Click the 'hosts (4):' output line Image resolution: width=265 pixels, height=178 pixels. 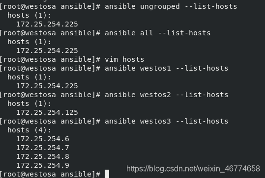click(x=29, y=130)
